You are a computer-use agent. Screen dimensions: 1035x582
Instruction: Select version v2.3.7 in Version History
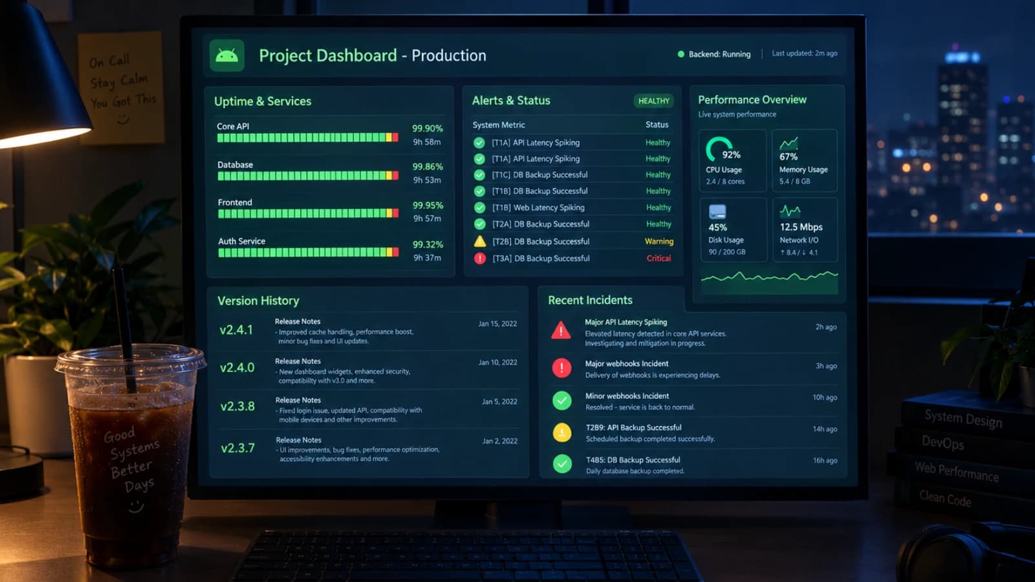[238, 447]
